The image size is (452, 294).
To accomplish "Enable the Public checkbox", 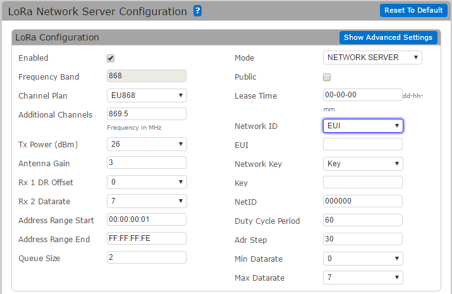I will pyautogui.click(x=327, y=77).
